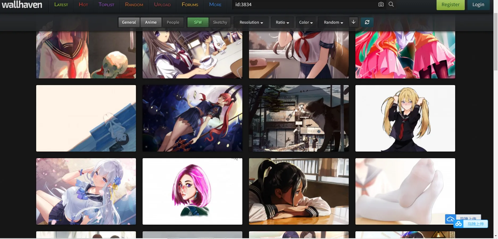Click the refresh results icon

point(367,22)
